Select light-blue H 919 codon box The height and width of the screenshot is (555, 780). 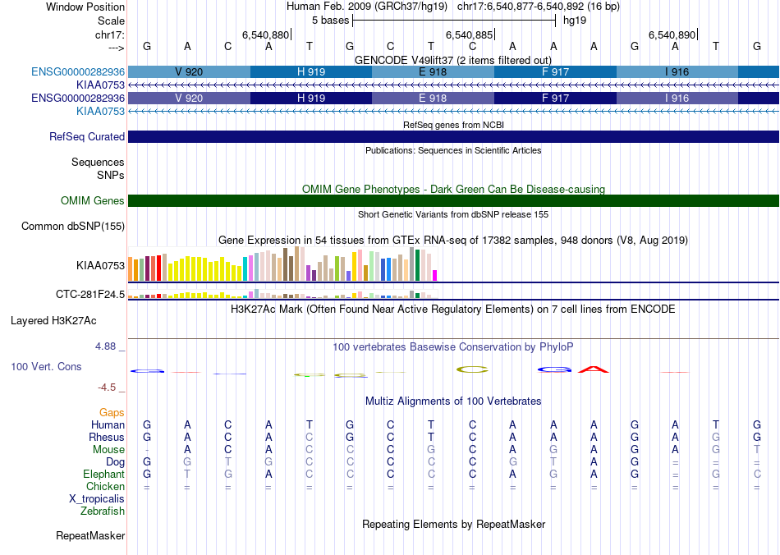pos(311,71)
